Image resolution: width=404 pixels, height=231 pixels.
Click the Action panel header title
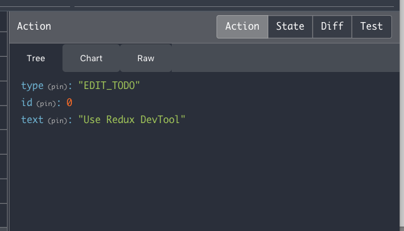[x=34, y=27]
